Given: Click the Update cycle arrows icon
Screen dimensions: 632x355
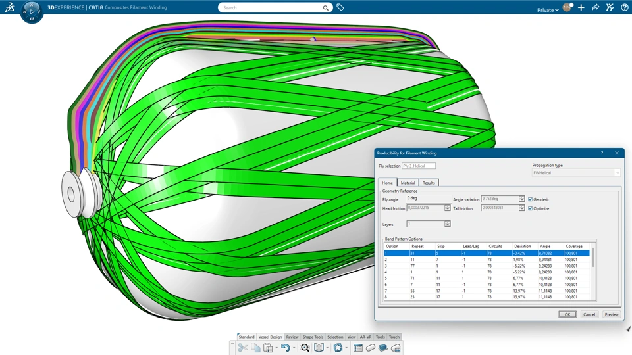Looking at the screenshot, I should coord(338,348).
